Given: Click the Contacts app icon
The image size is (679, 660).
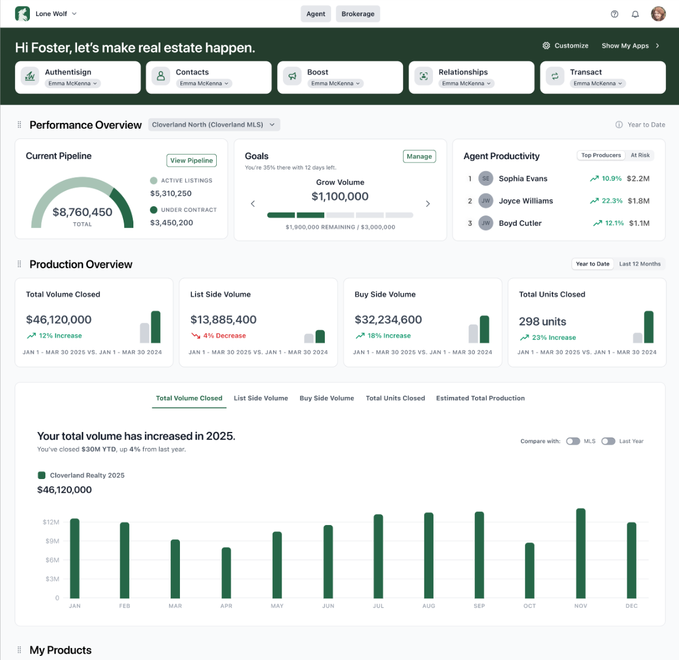Looking at the screenshot, I should pyautogui.click(x=160, y=76).
